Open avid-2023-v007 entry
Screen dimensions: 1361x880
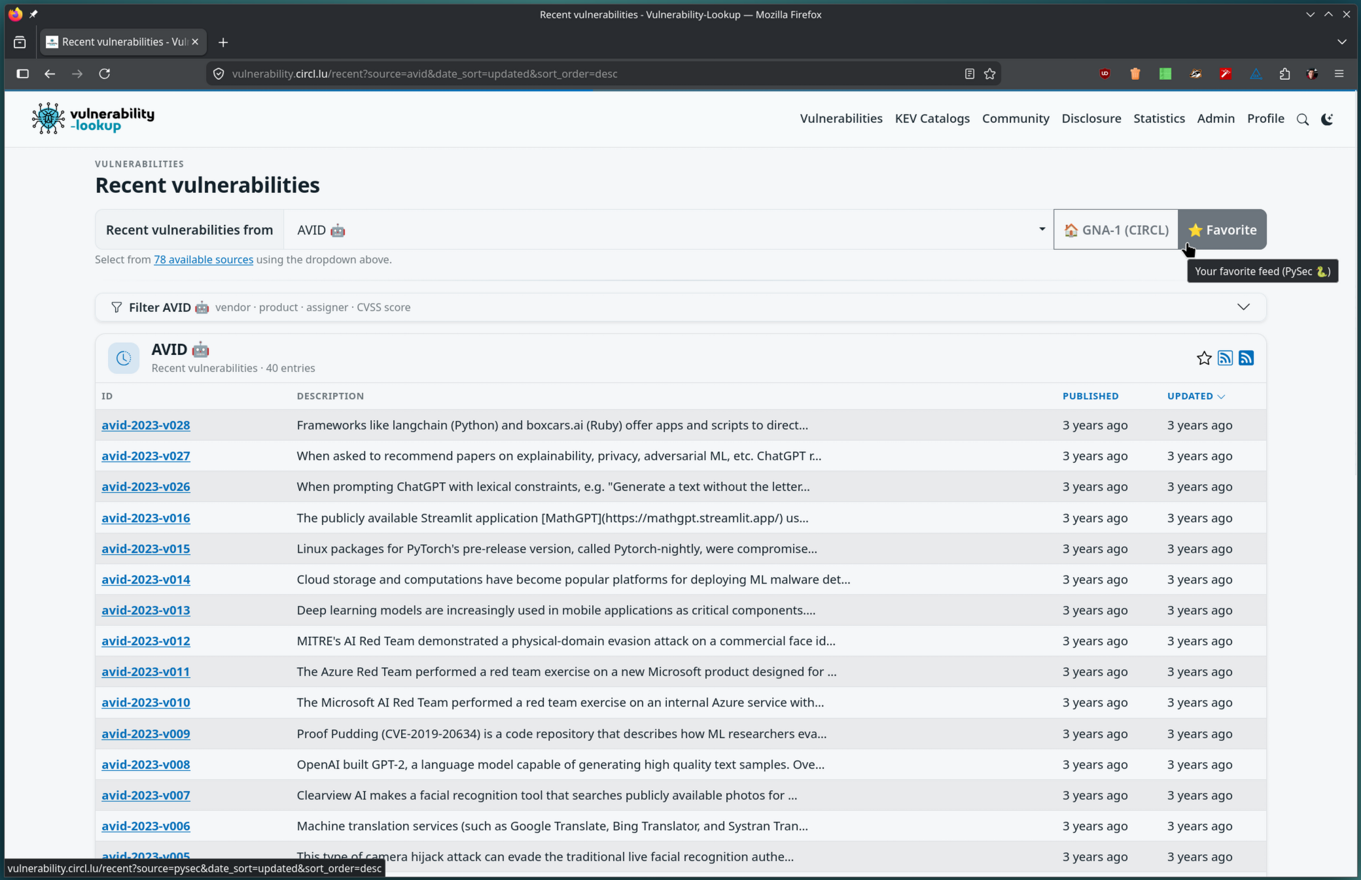click(x=146, y=795)
